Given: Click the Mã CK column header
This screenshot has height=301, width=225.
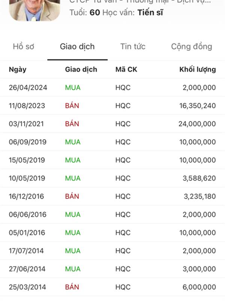Looking at the screenshot, I should click(126, 70).
